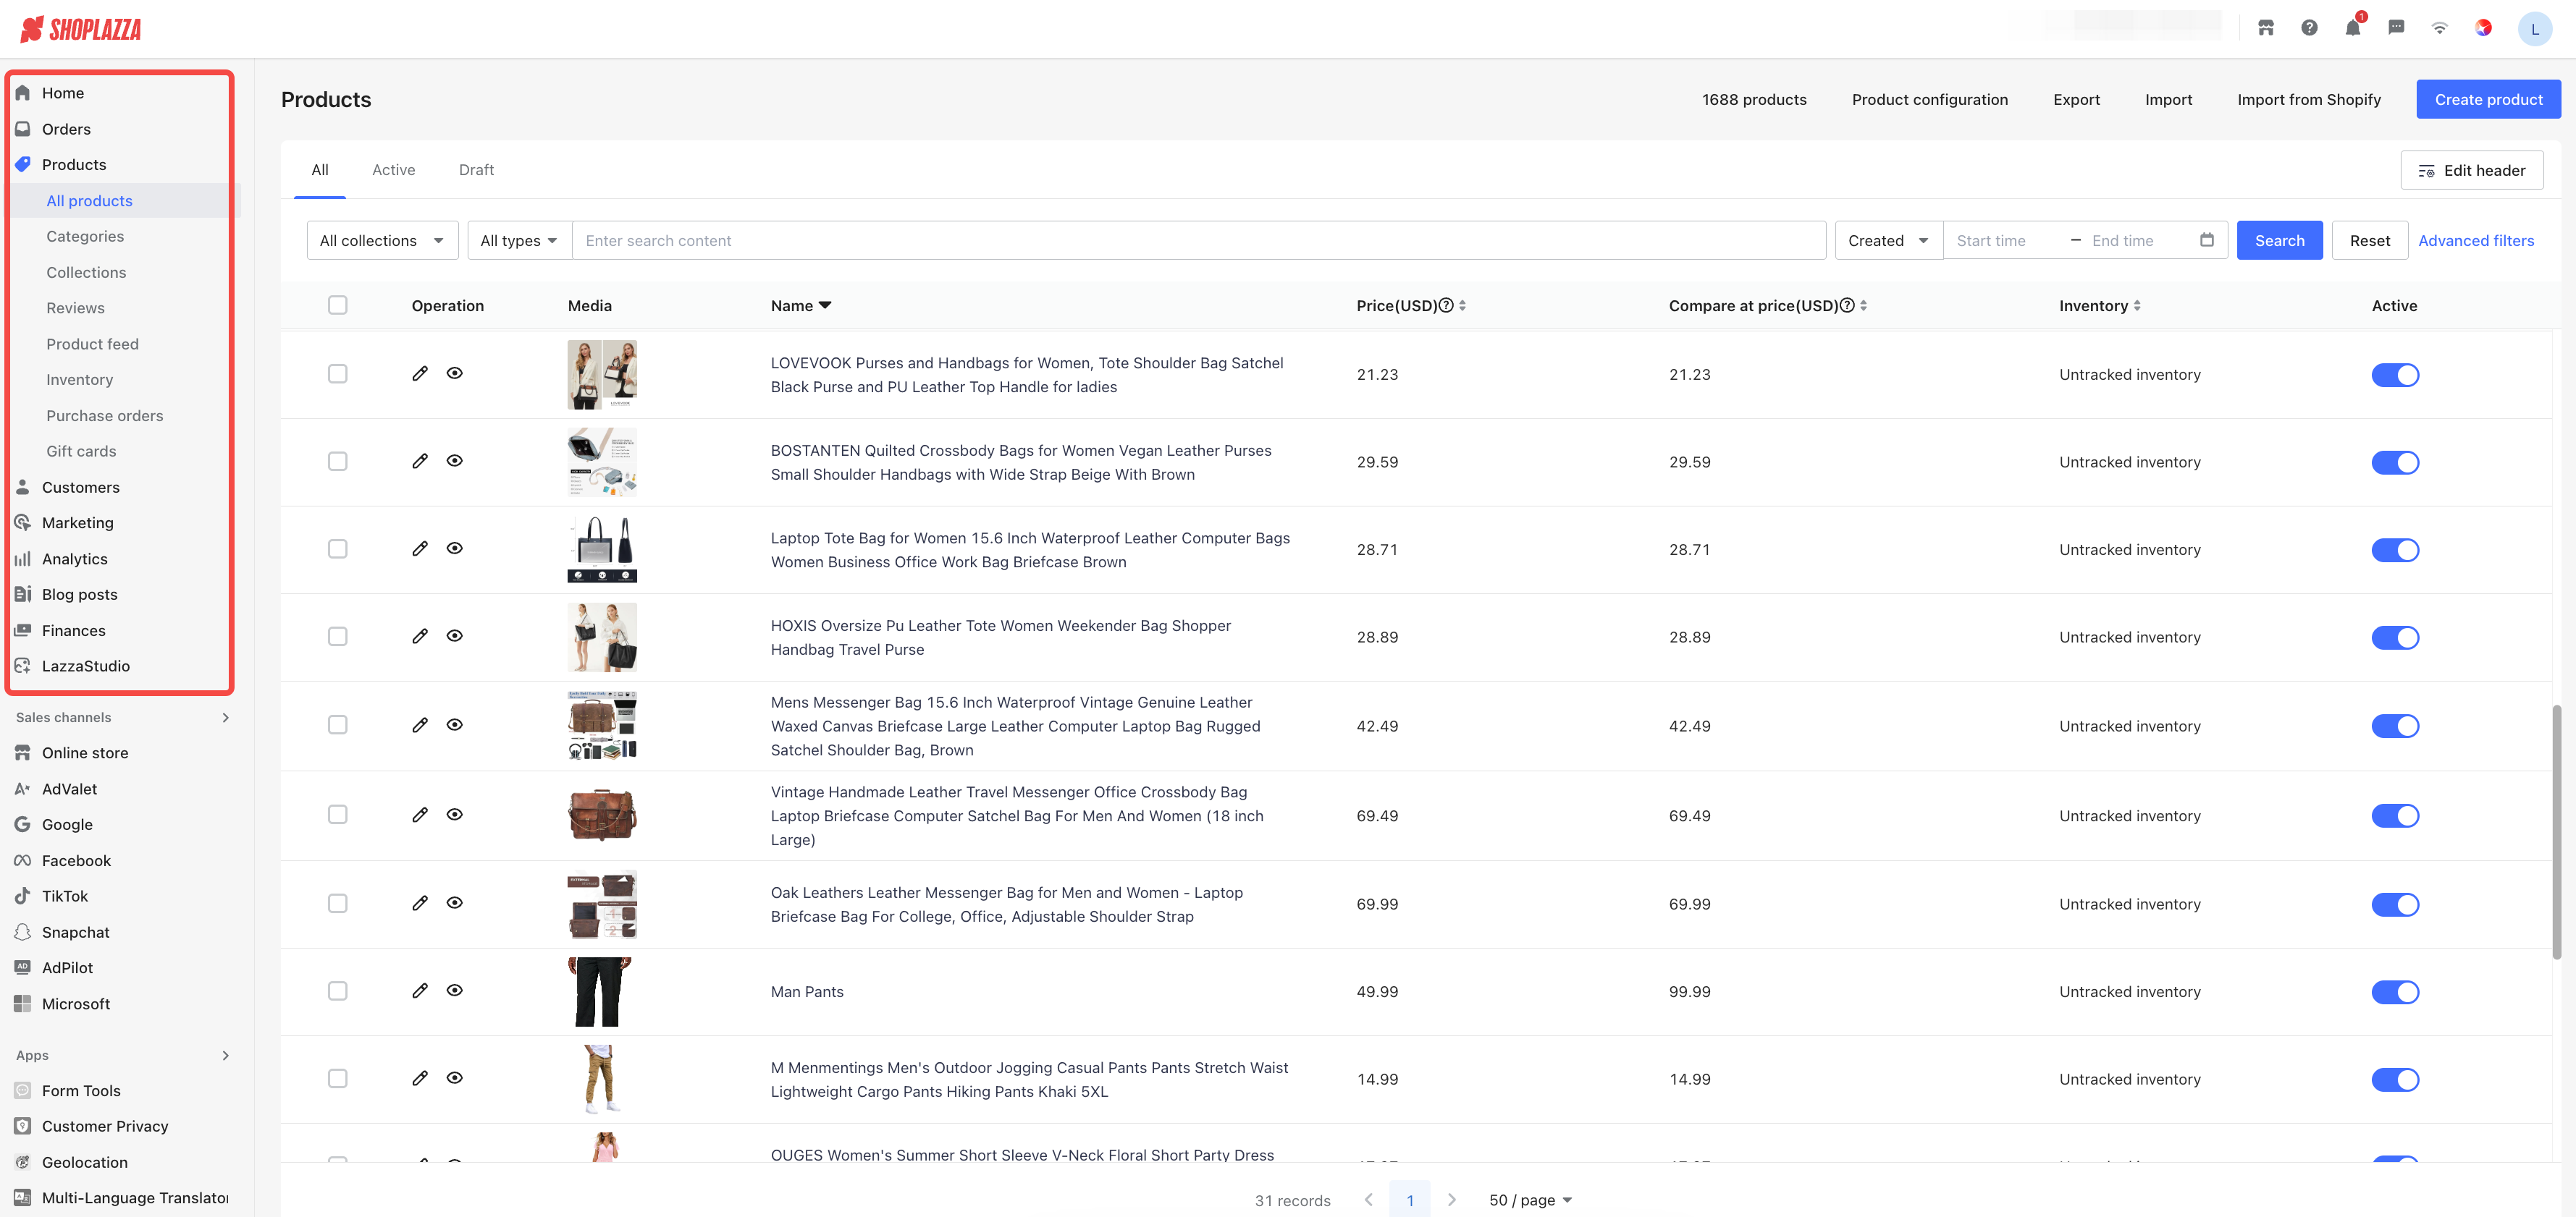Open the notifications bell icon
This screenshot has width=2576, height=1217.
coord(2353,28)
